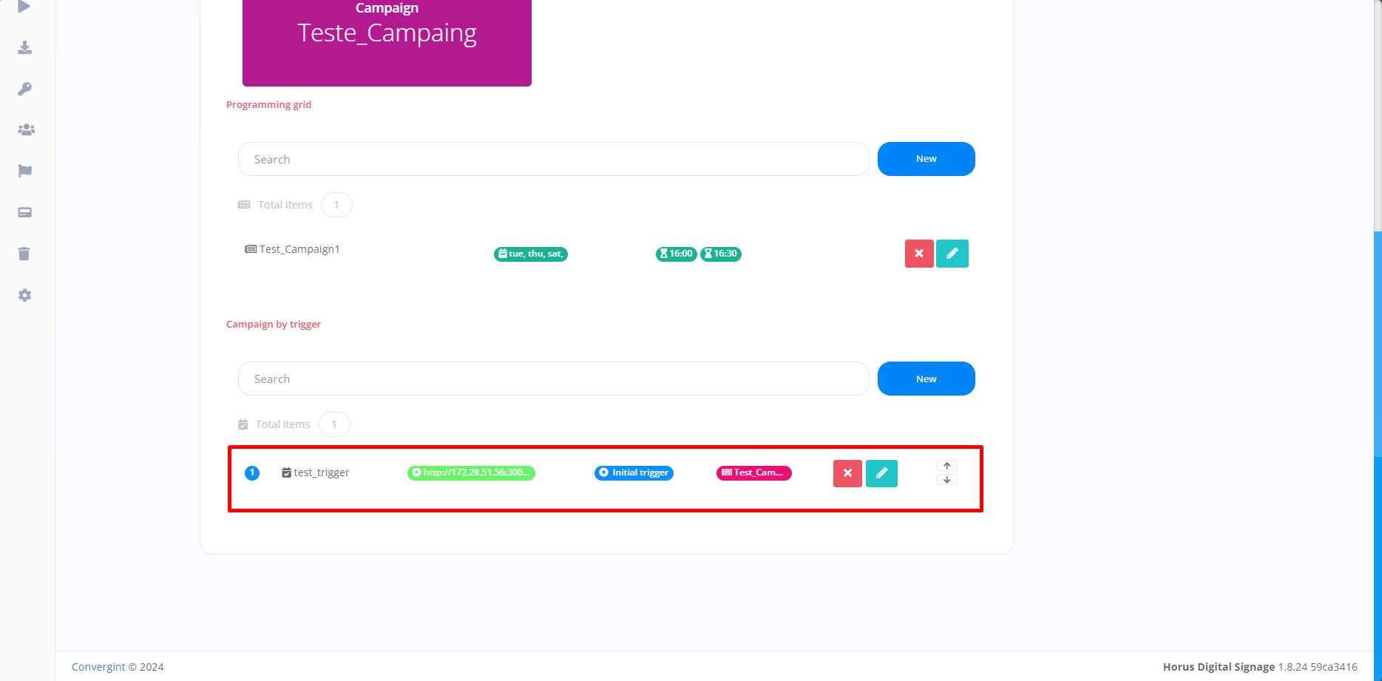Focus the Campaign by trigger search field

coord(553,379)
